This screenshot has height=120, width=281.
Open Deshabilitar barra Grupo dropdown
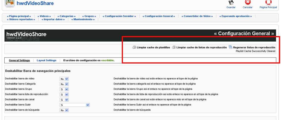click(x=64, y=89)
